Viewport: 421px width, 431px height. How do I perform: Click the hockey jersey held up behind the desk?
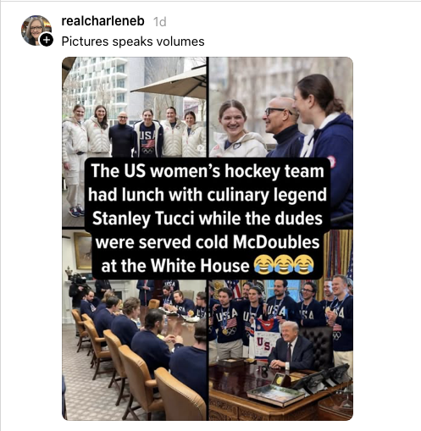[264, 337]
